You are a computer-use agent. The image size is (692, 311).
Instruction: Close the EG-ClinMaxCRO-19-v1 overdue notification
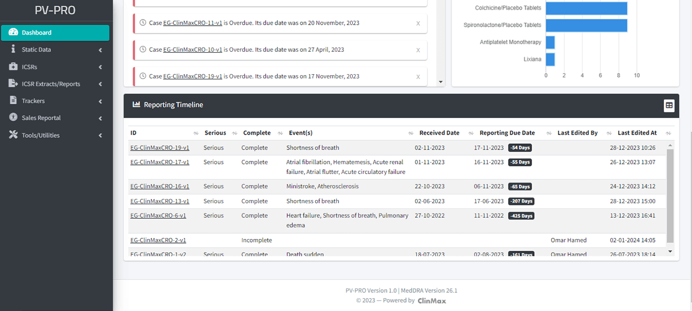point(418,77)
